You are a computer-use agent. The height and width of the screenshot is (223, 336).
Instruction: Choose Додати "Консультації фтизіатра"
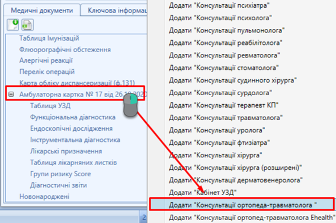(x=219, y=143)
